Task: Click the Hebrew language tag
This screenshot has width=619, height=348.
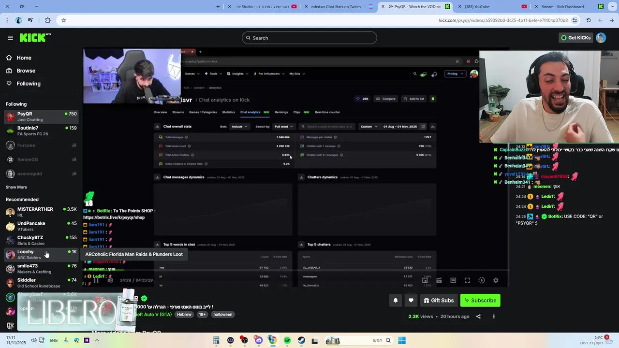Action: click(x=184, y=314)
